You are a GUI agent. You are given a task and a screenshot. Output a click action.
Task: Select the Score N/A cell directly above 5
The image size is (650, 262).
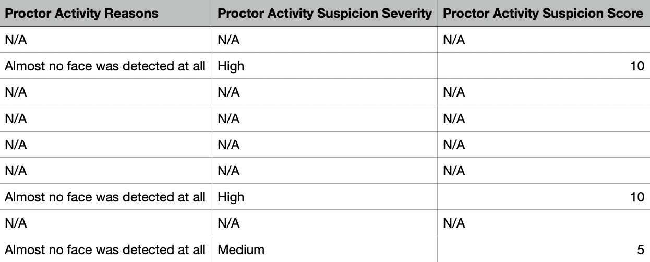tap(454, 223)
